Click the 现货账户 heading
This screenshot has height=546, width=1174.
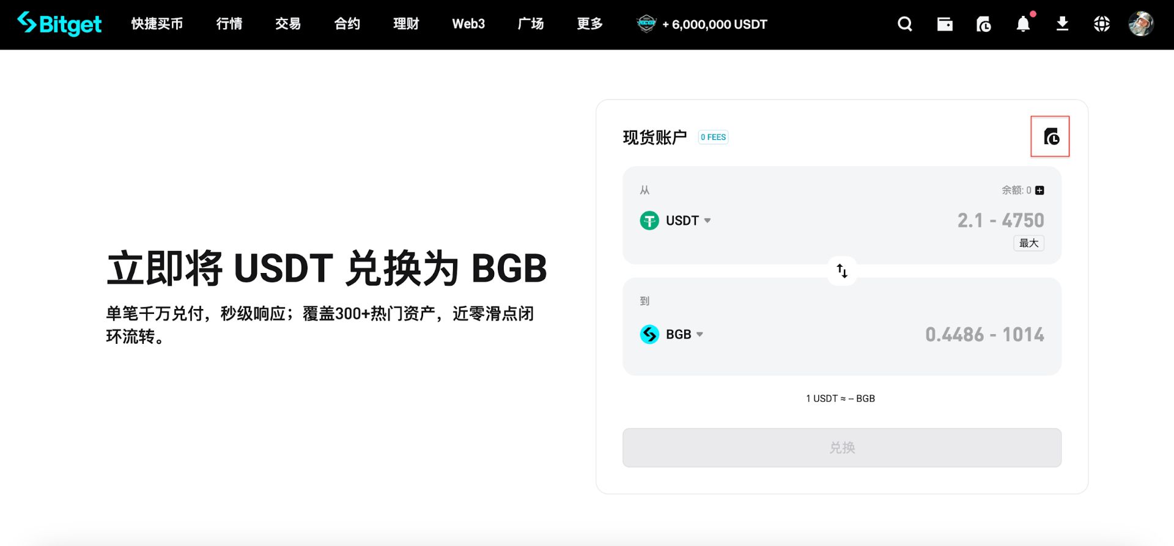[x=655, y=137]
